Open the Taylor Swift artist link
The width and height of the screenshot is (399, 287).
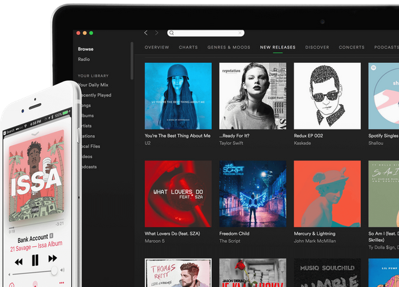pyautogui.click(x=231, y=143)
